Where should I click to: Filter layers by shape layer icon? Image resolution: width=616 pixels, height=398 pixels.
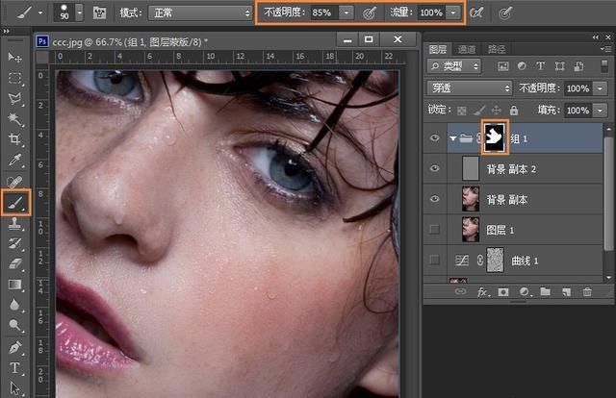point(559,66)
